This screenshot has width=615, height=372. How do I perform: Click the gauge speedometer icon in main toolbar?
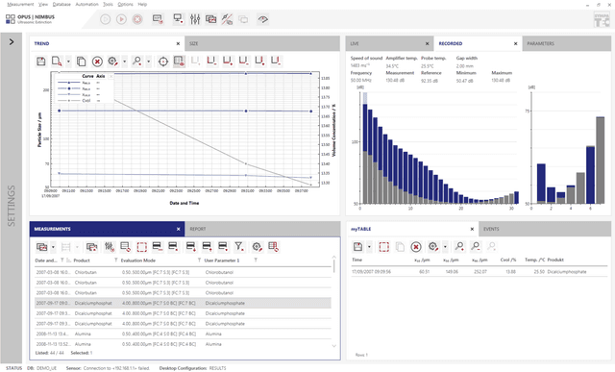pyautogui.click(x=262, y=19)
